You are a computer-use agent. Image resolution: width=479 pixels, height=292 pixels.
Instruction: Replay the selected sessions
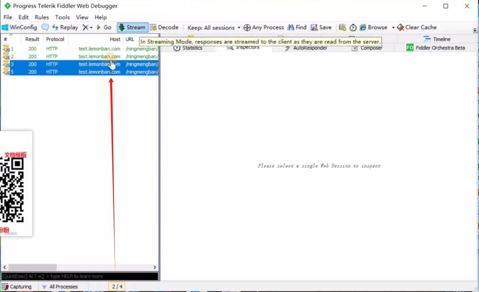click(x=65, y=27)
